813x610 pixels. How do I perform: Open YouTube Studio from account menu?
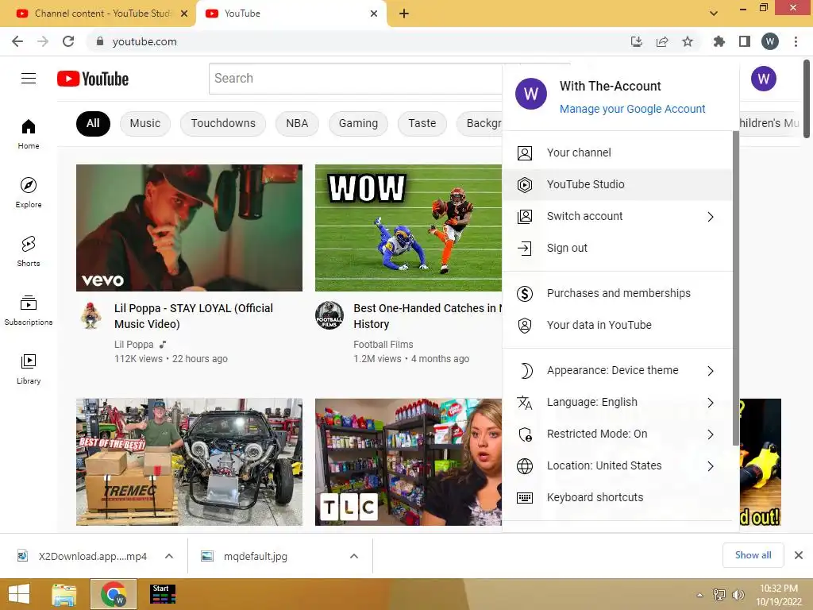[x=617, y=184]
